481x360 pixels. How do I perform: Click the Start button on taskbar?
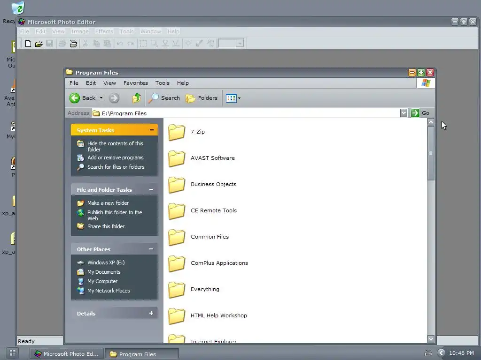coord(13,353)
